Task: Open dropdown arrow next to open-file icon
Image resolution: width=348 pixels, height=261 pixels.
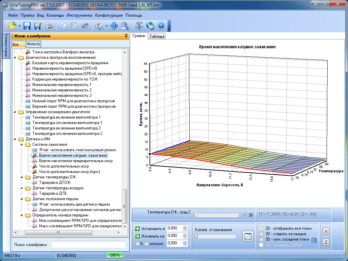Action: 20,26
